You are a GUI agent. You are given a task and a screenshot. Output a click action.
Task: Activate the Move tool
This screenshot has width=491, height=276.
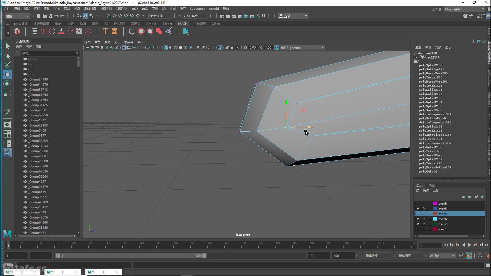click(7, 74)
